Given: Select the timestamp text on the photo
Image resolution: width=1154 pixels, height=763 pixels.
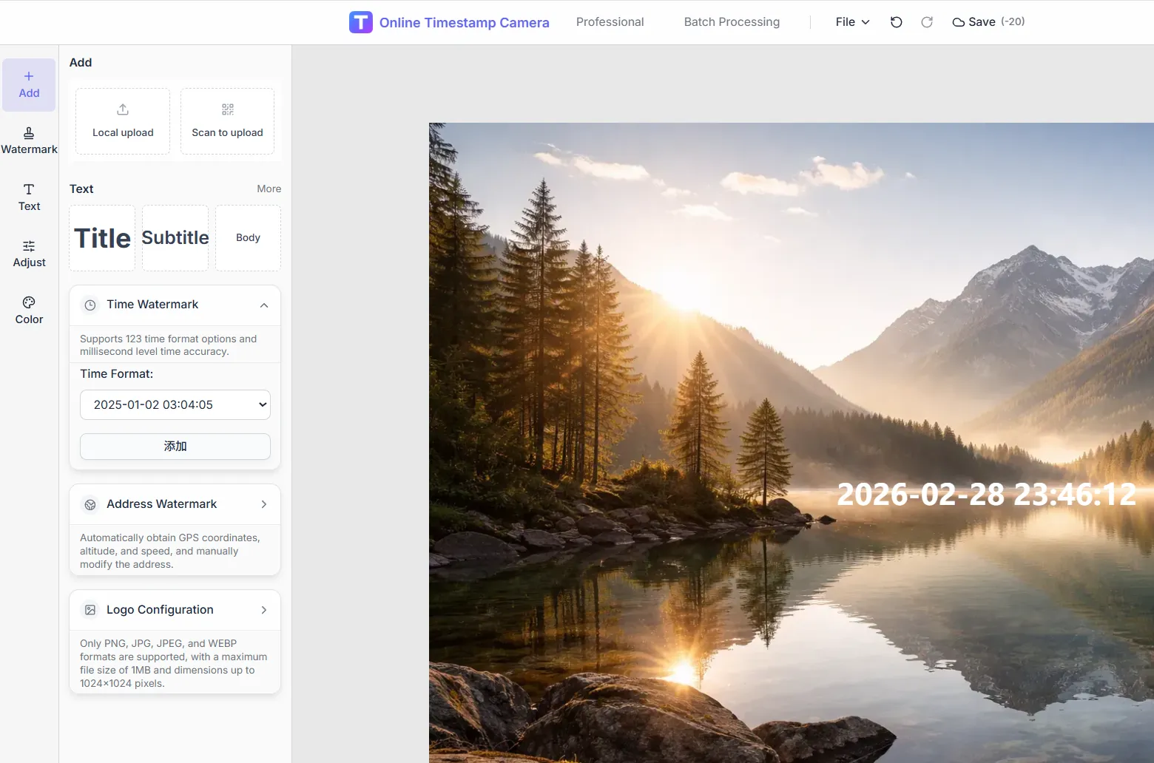Looking at the screenshot, I should [x=985, y=495].
